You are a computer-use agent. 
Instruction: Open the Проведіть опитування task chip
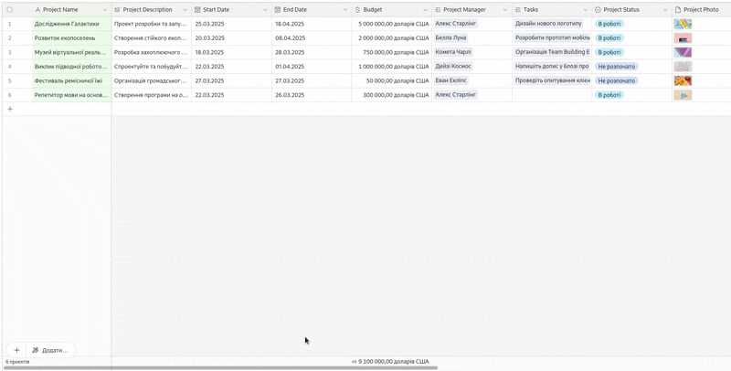[553, 80]
